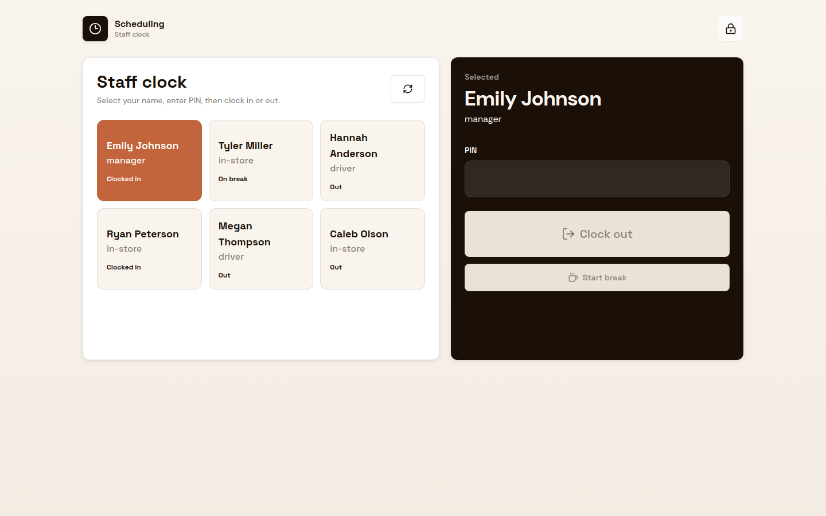
Task: Click the "Staff clock" panel heading
Action: (x=142, y=82)
